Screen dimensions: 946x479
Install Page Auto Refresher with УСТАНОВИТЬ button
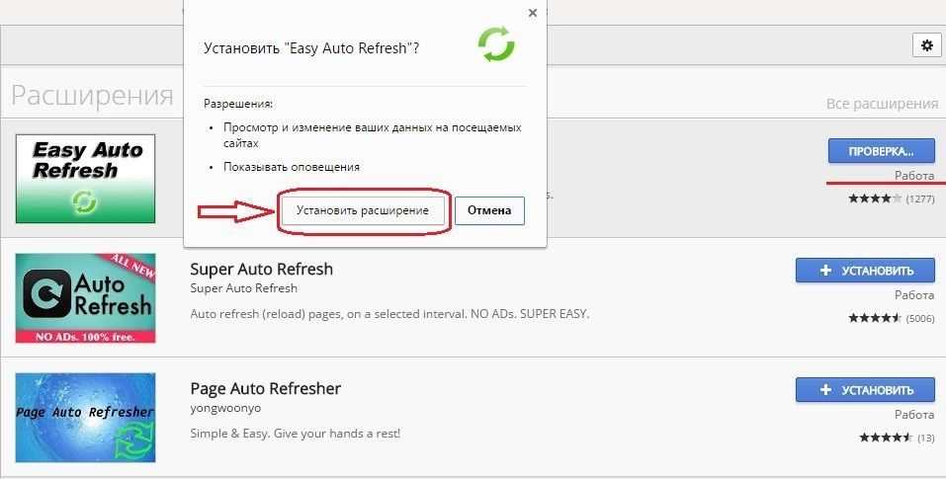coord(865,390)
